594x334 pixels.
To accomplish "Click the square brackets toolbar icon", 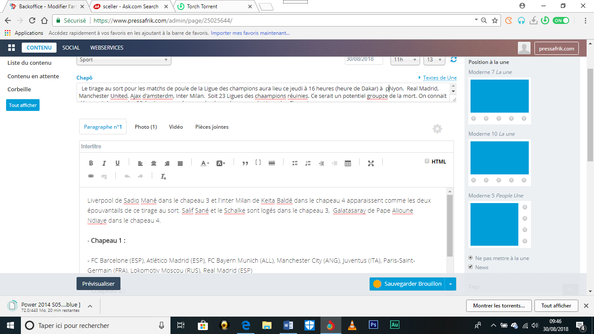I will click(x=258, y=163).
